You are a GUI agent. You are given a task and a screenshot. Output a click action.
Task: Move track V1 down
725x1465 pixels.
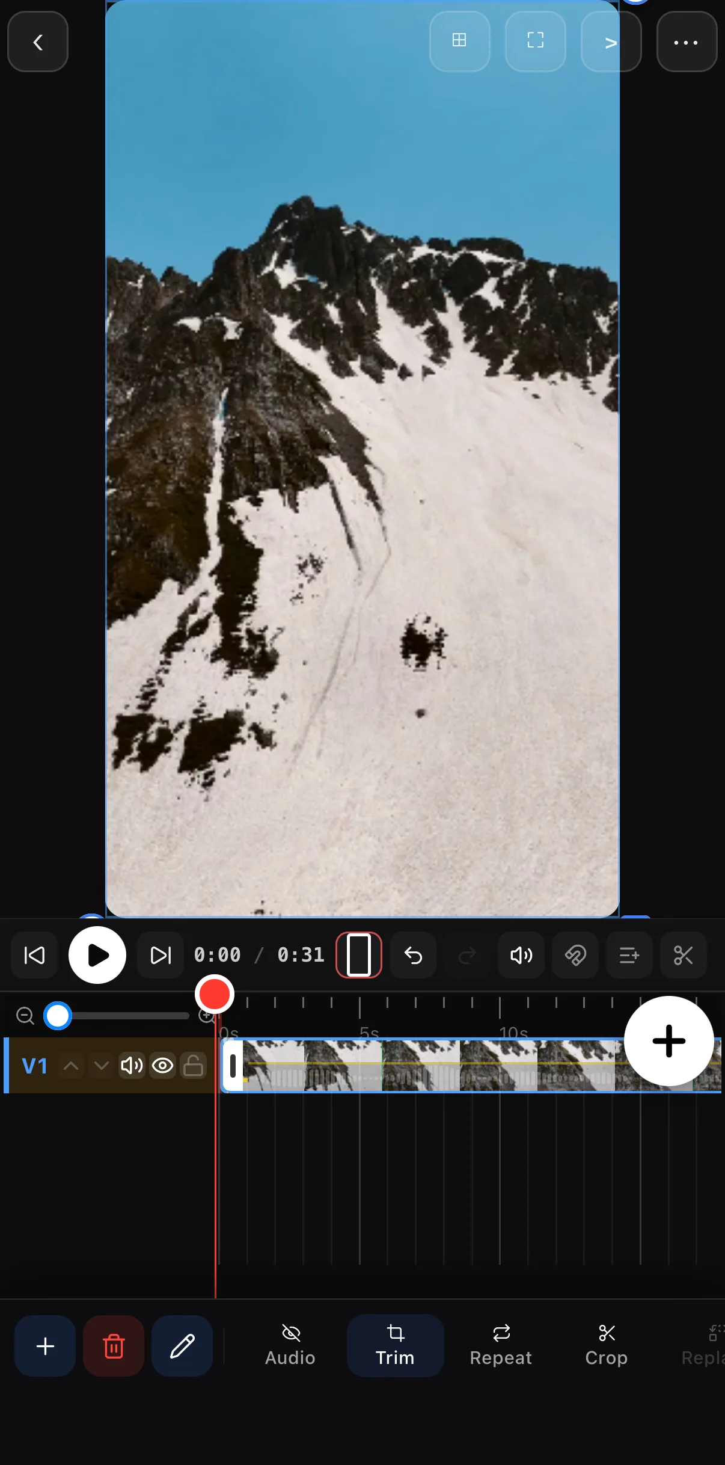(101, 1066)
